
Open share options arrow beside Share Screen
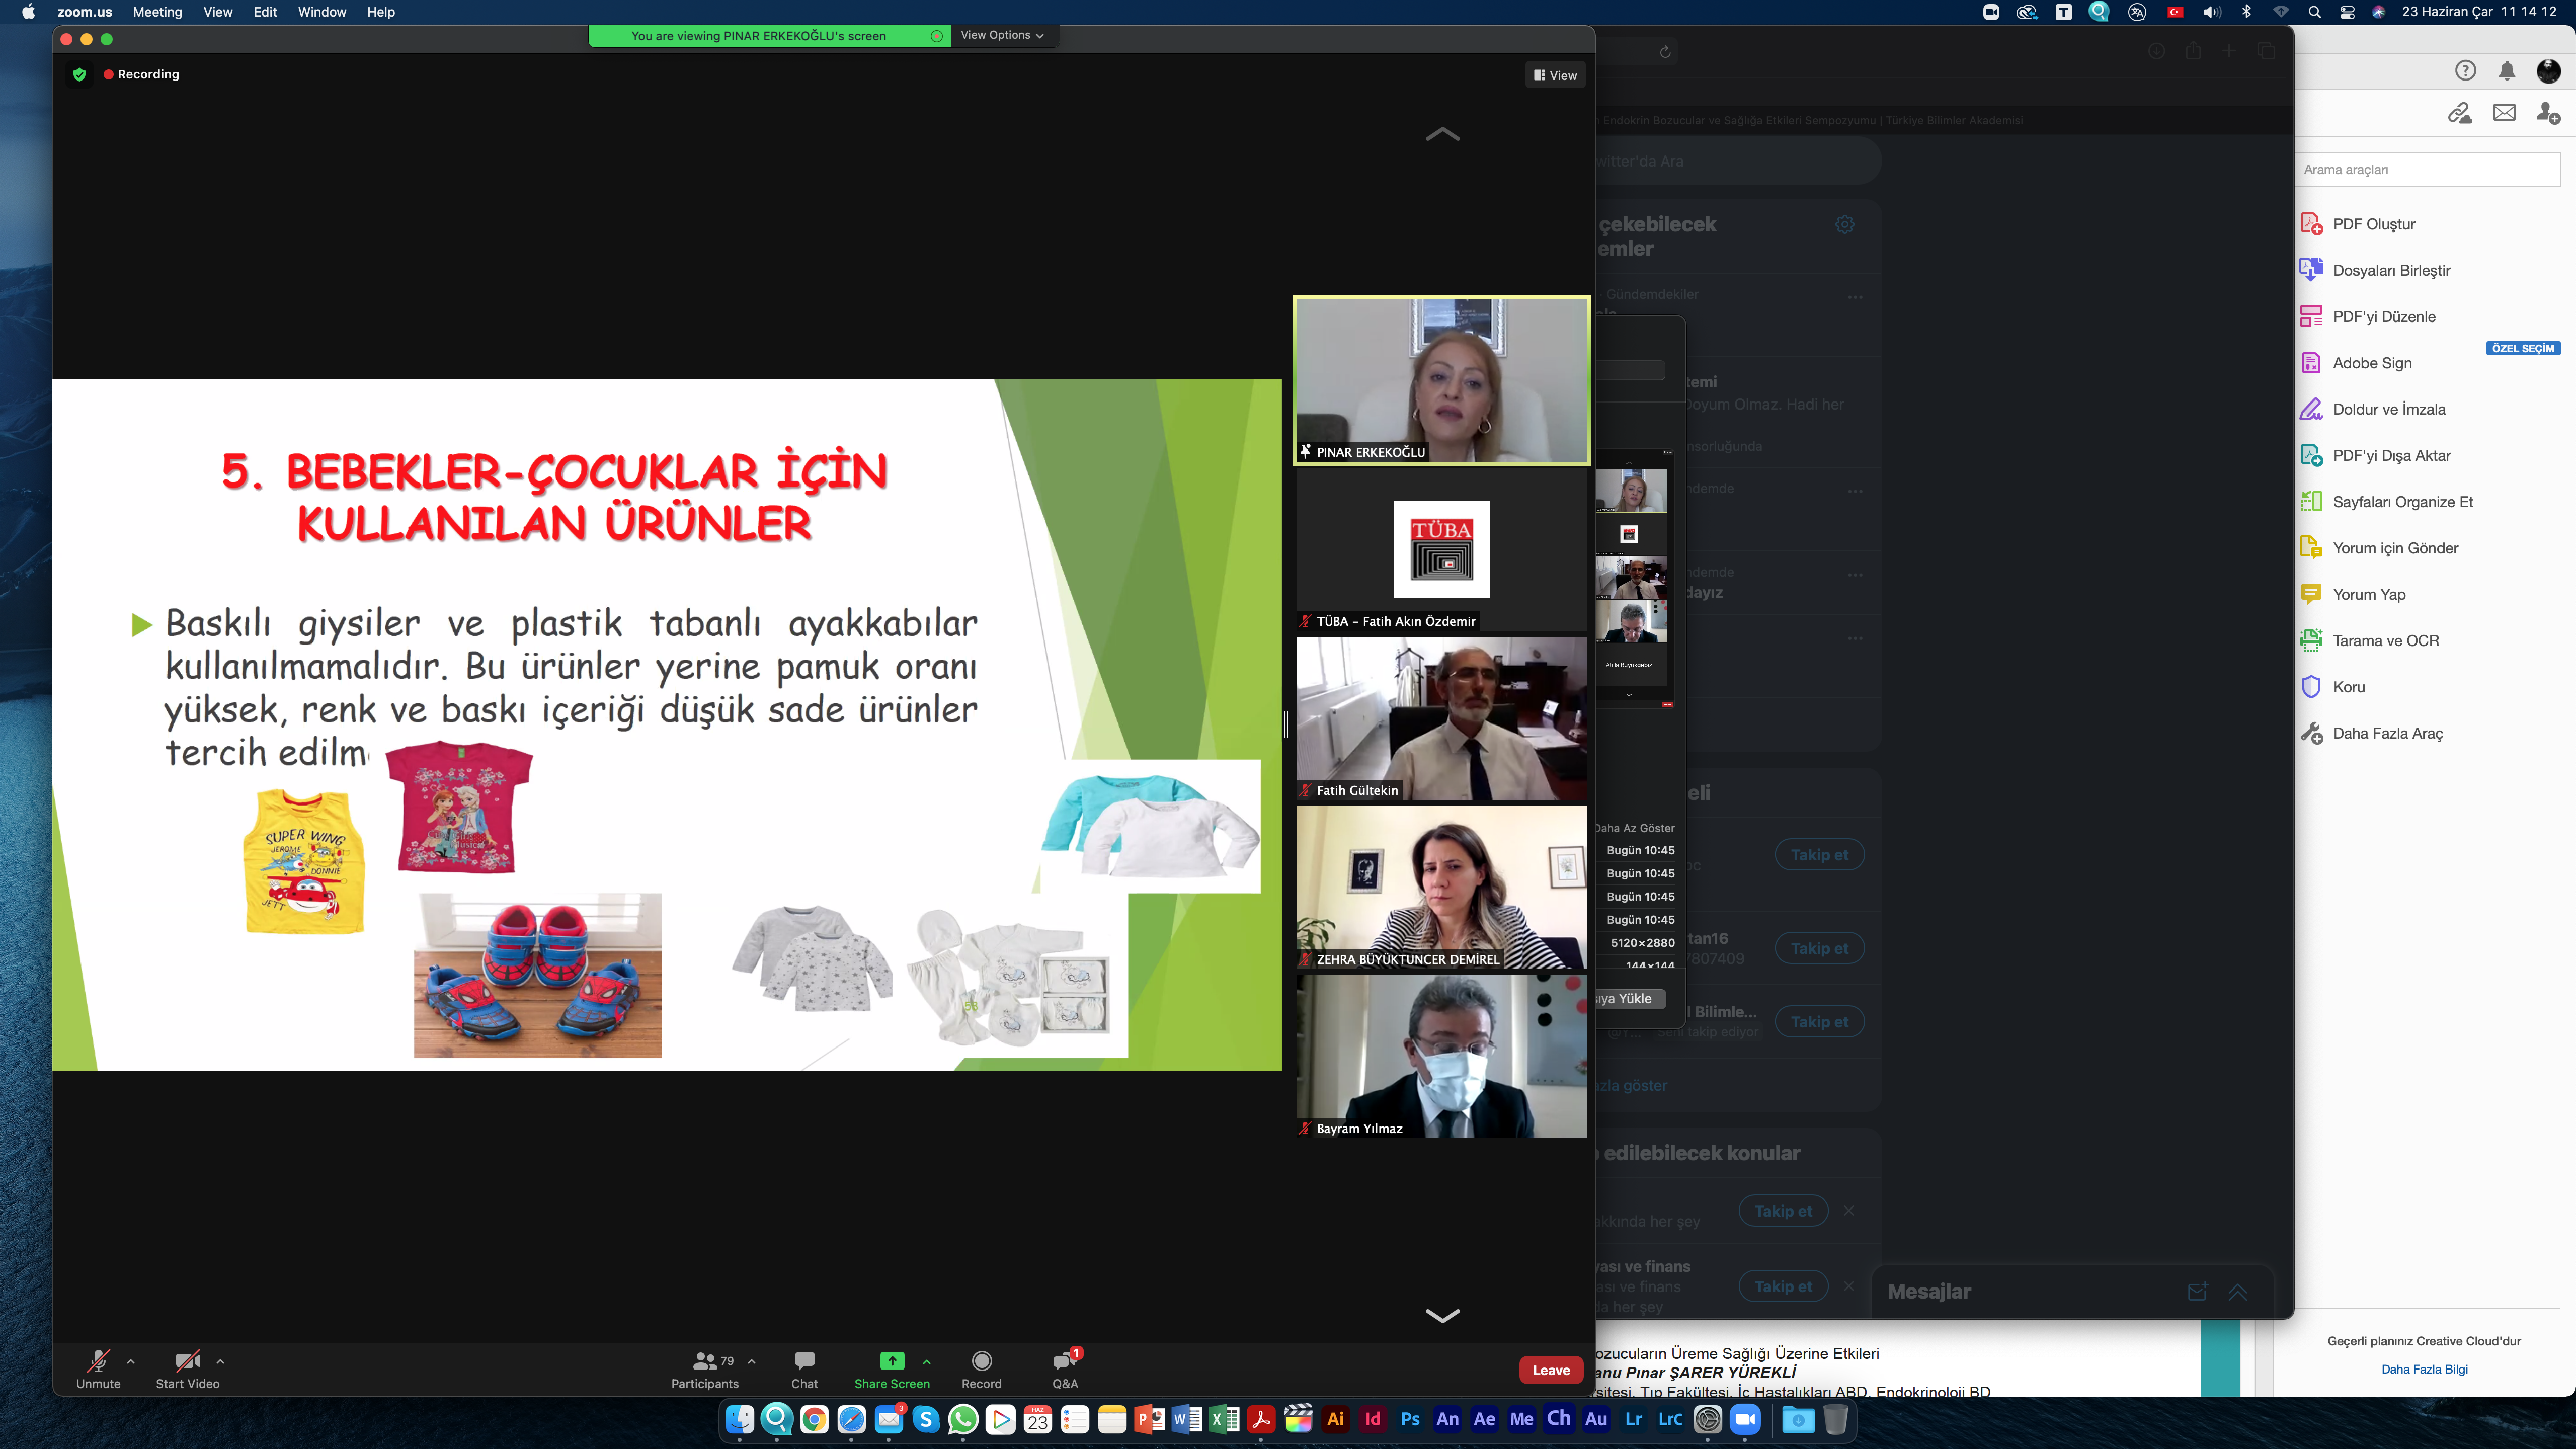[x=927, y=1361]
